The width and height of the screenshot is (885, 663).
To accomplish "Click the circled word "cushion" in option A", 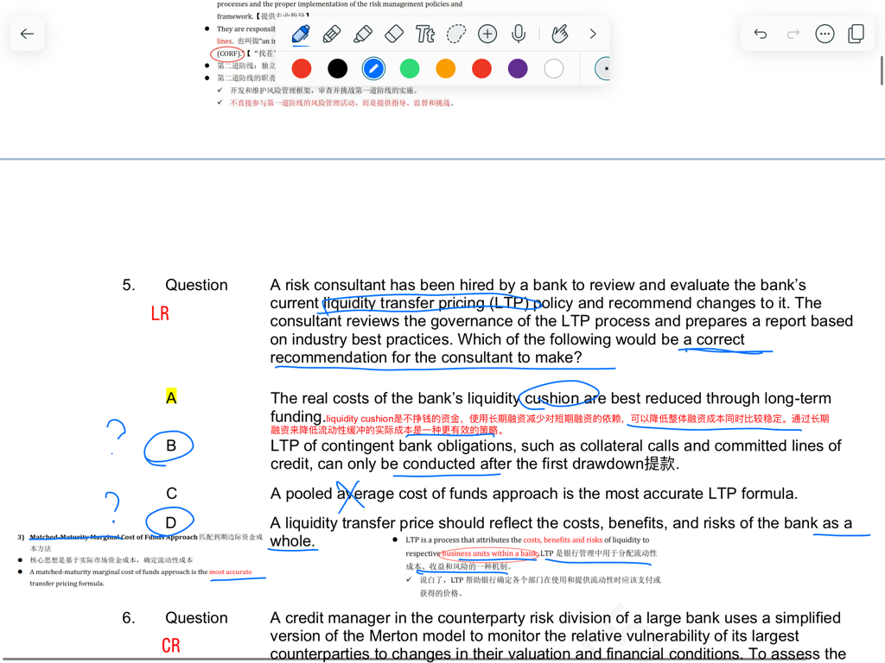I will pos(551,398).
